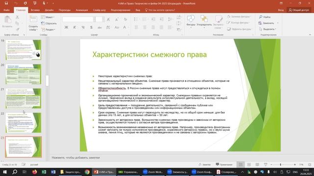
Task: Align the text left in the paragraph group
Action: (x=136, y=27)
